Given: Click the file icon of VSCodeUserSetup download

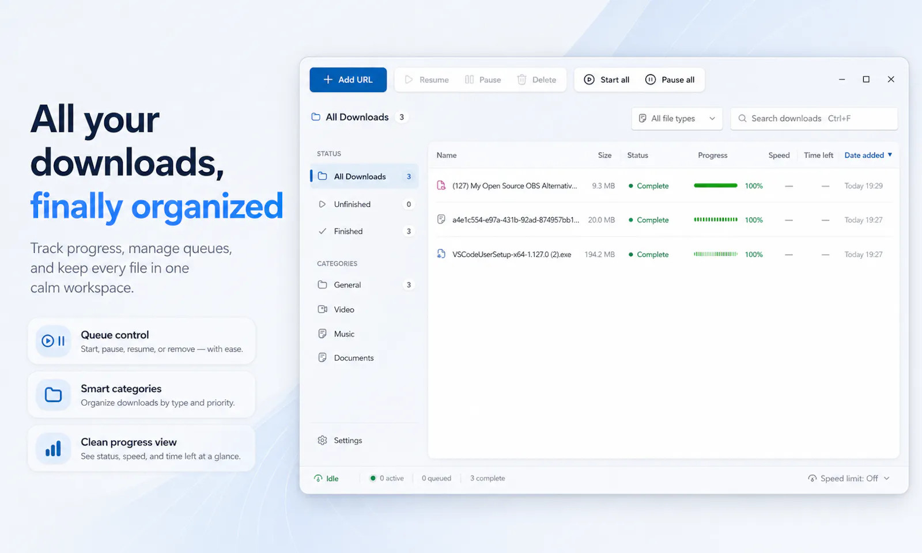Looking at the screenshot, I should (x=441, y=254).
